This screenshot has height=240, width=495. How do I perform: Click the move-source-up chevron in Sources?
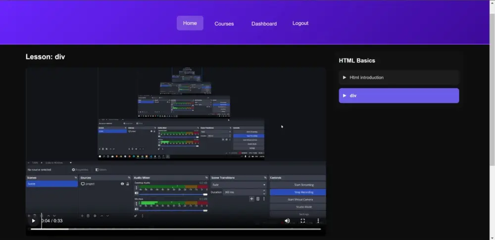[x=101, y=216]
